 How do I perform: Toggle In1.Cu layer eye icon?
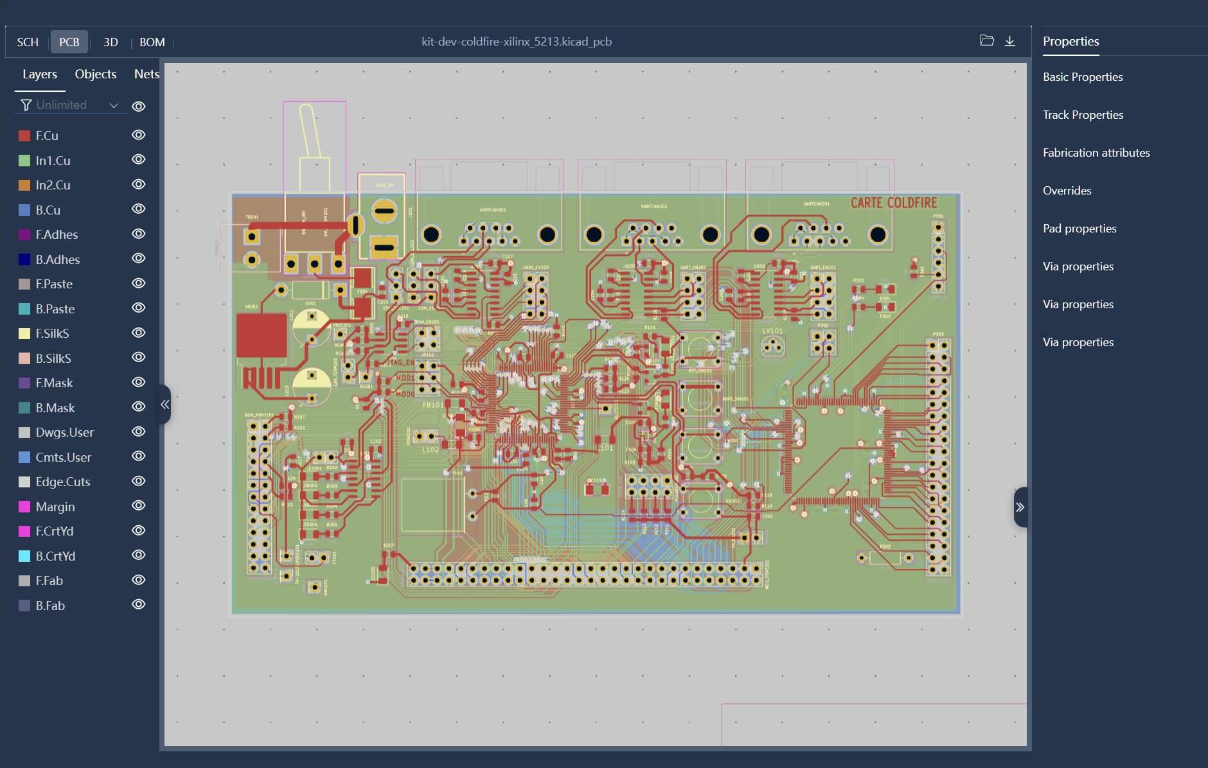click(x=138, y=159)
